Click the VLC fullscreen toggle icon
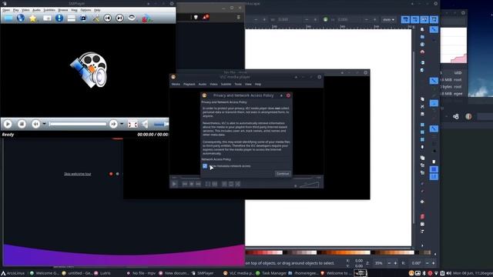Image resolution: width=493 pixels, height=277 pixels. click(x=208, y=184)
